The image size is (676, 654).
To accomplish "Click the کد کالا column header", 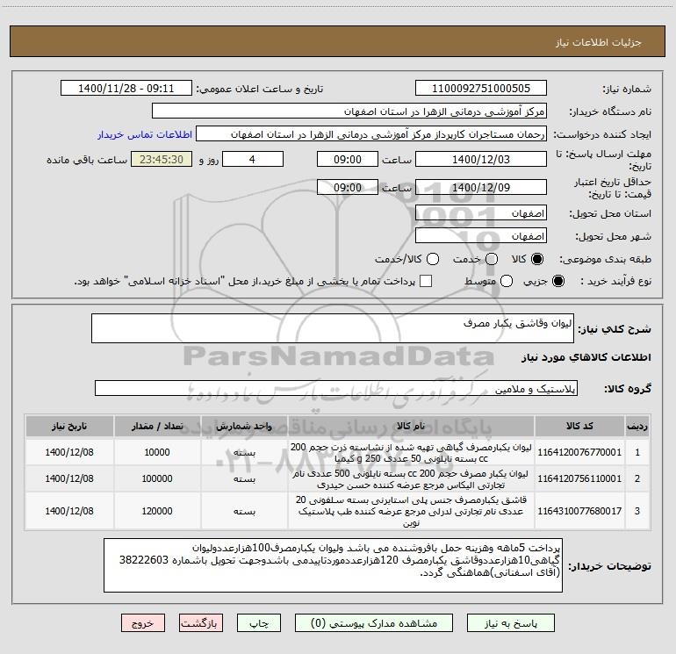I will tap(579, 426).
